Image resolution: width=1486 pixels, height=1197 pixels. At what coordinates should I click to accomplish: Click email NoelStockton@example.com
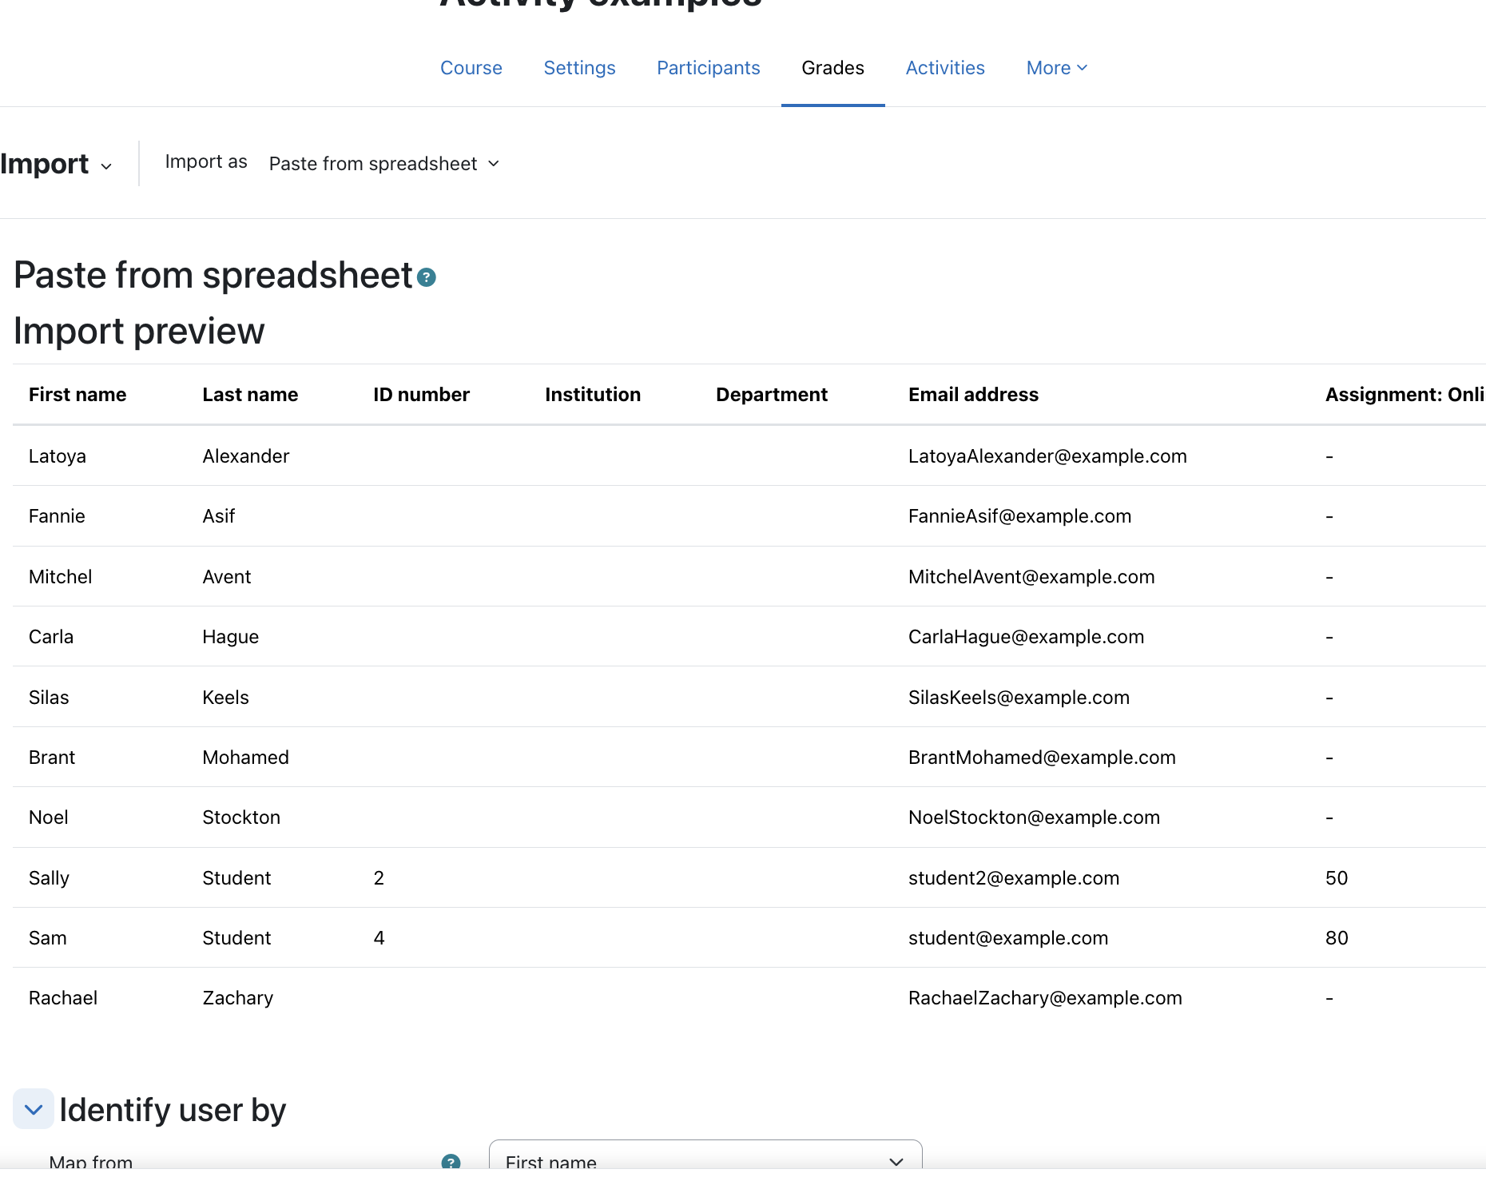[1034, 817]
